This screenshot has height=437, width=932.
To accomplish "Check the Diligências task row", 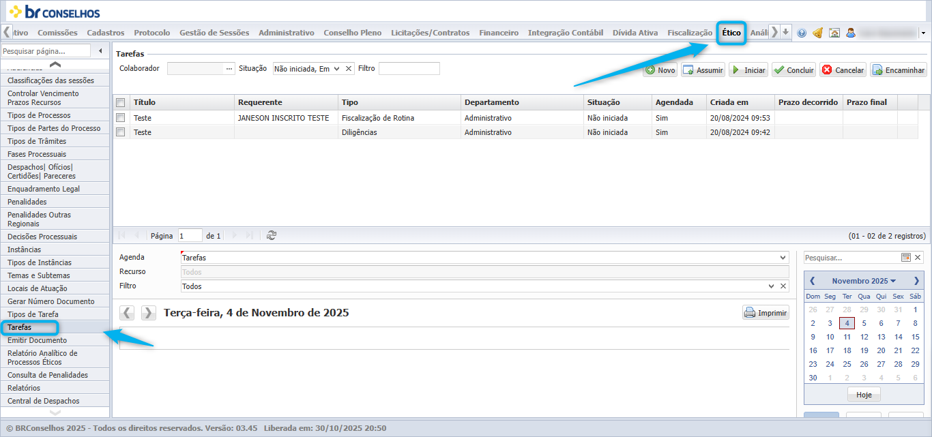I will click(x=121, y=132).
